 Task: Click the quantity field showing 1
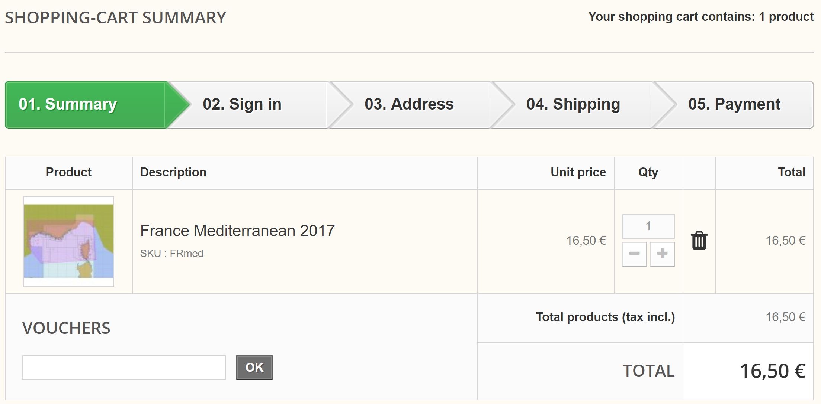click(648, 226)
